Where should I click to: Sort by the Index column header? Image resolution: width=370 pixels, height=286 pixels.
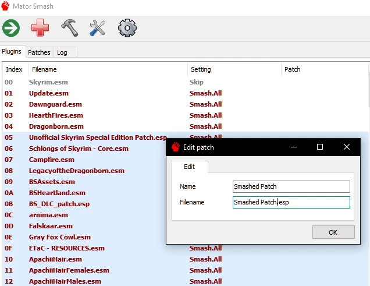point(15,69)
